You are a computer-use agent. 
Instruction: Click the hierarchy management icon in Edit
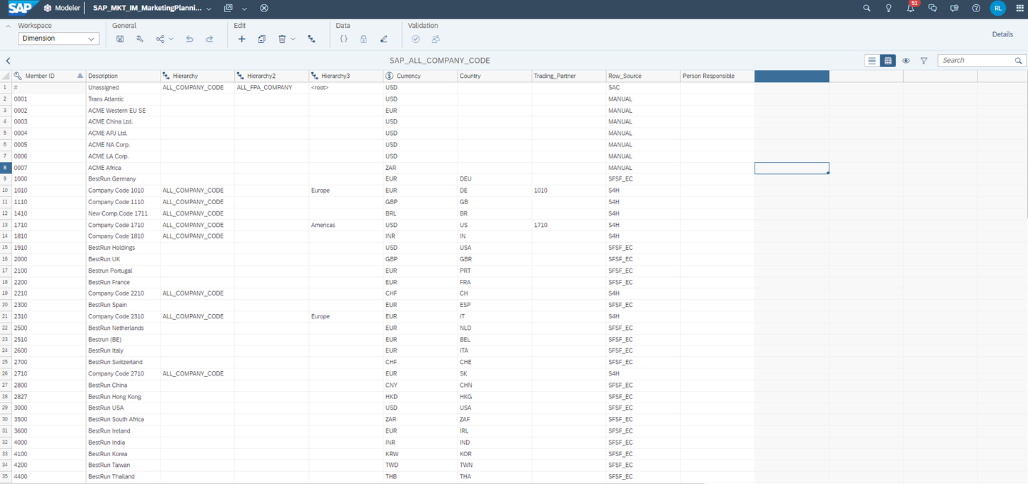[312, 39]
